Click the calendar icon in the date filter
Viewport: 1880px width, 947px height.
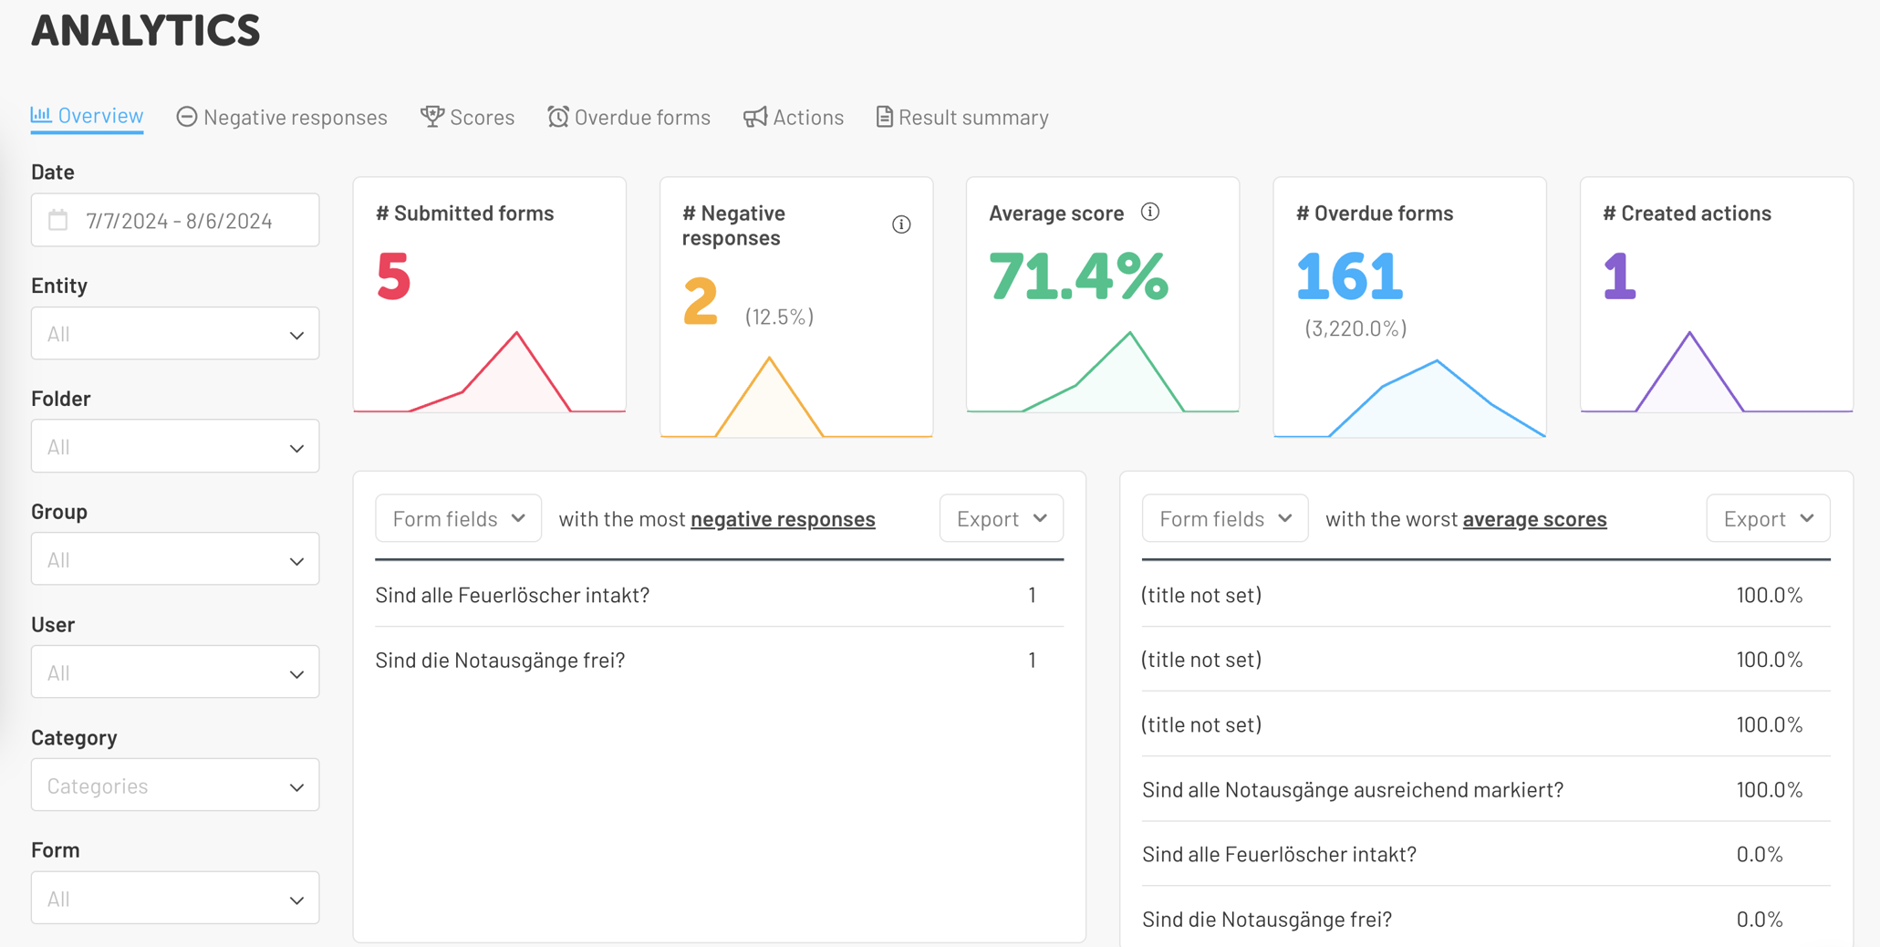click(58, 220)
